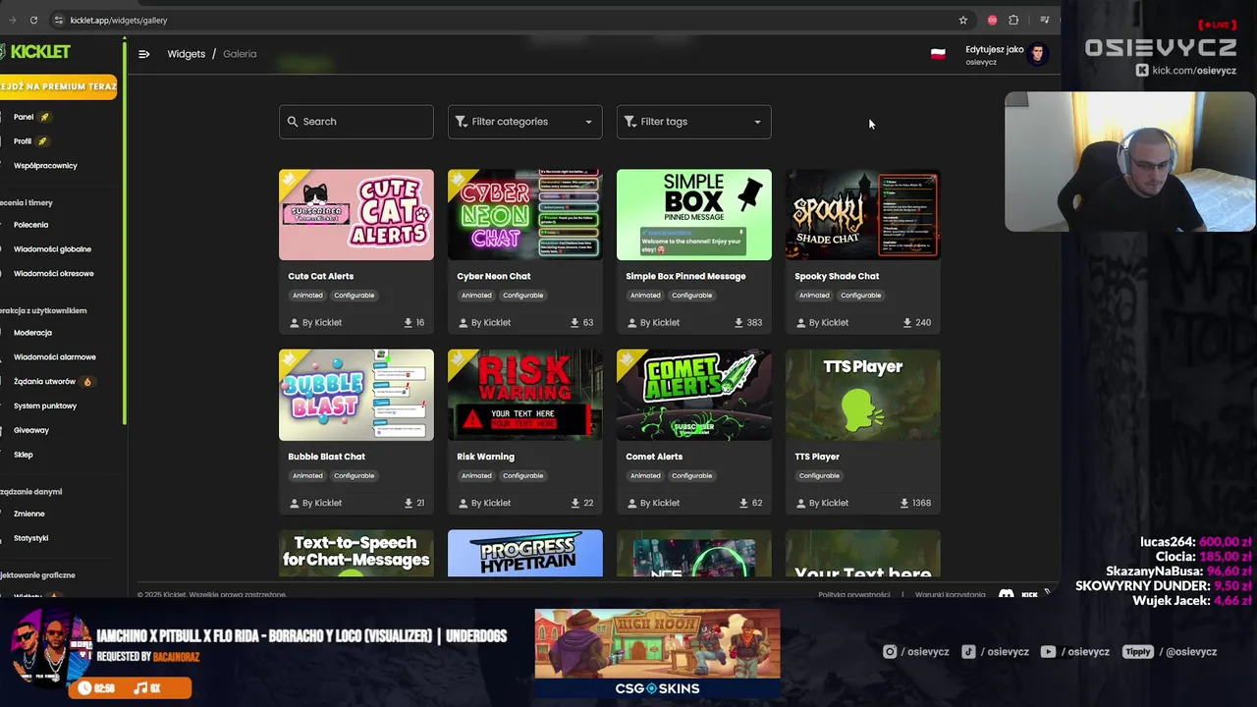Click the download count icon on Cute Cat Alerts

[x=409, y=322]
